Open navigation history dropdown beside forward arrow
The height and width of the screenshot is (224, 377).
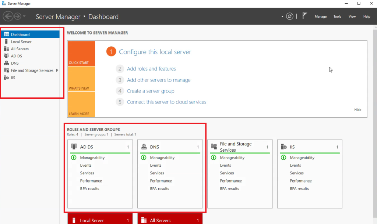pos(24,16)
